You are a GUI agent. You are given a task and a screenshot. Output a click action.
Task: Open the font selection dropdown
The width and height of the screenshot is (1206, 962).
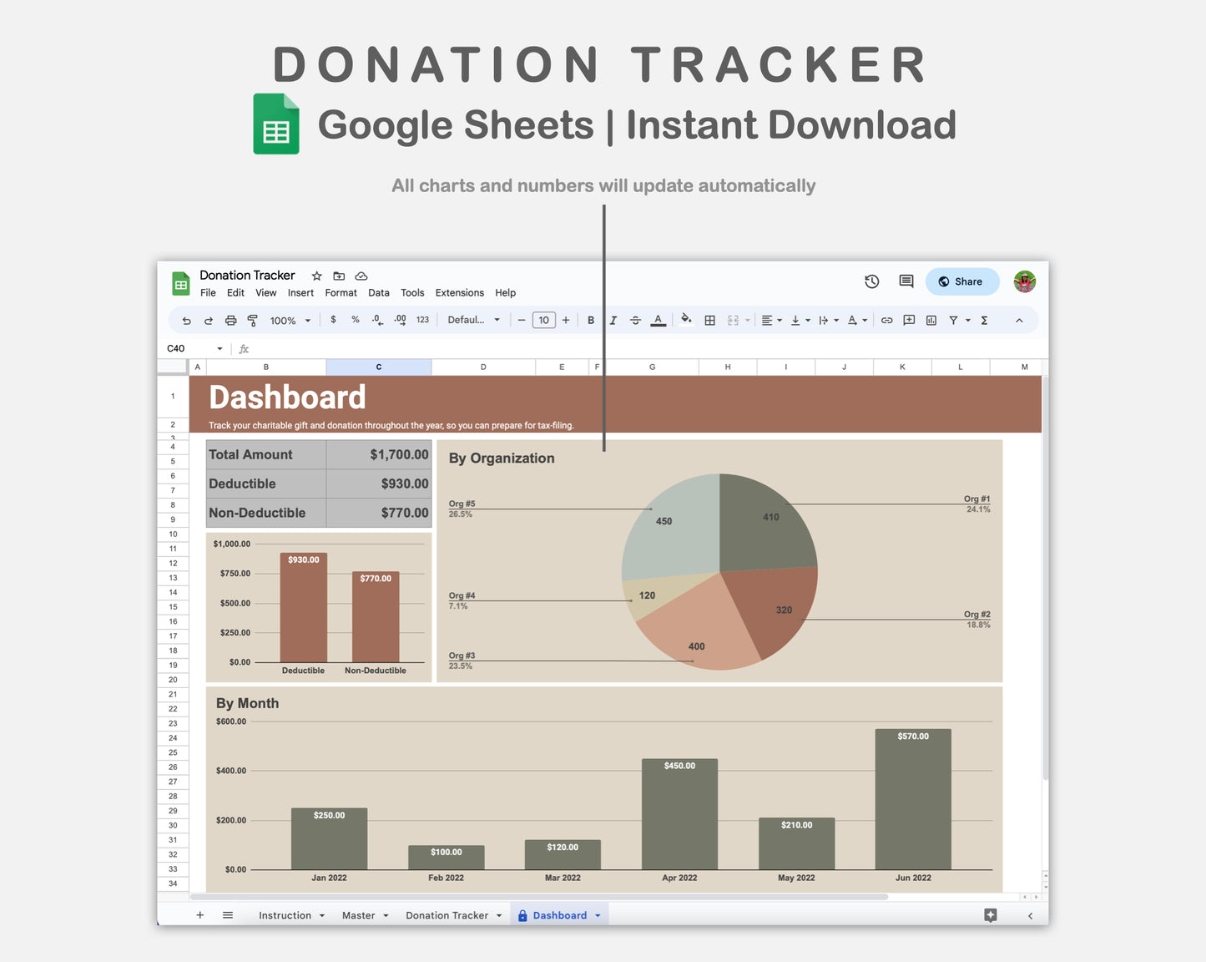(x=473, y=320)
